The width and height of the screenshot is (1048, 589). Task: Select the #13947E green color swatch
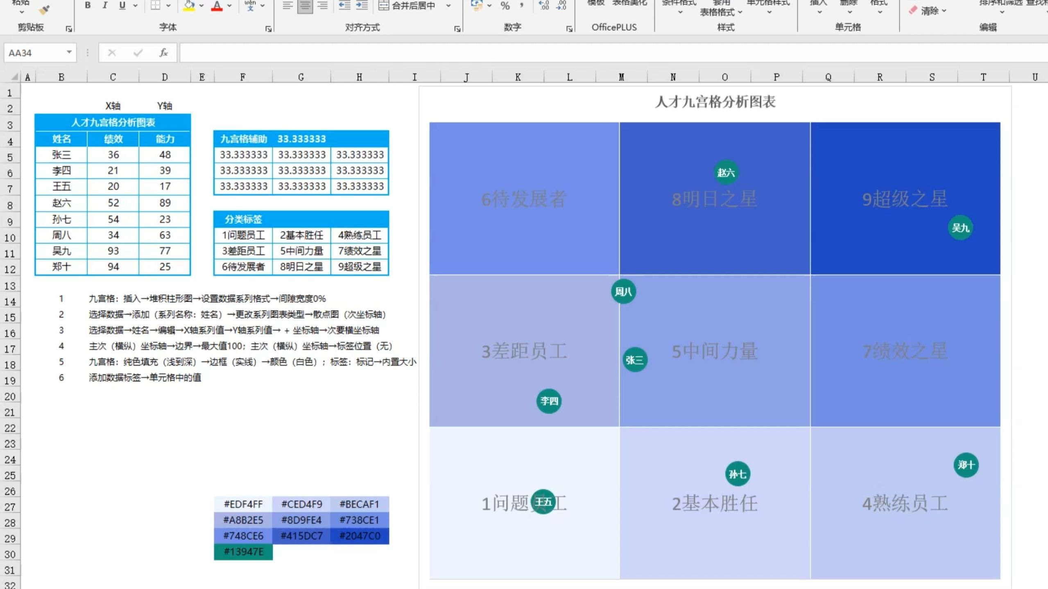tap(244, 552)
